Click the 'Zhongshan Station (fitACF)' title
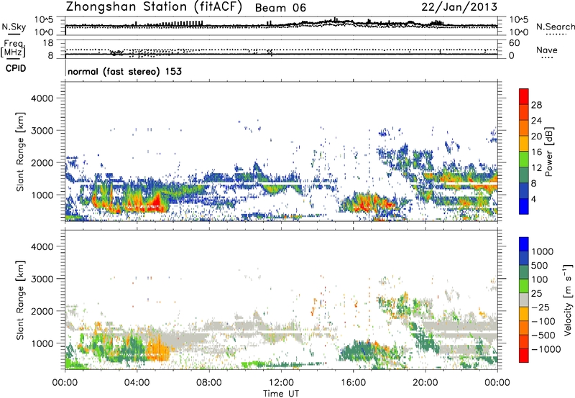Image resolution: width=575 pixels, height=398 pixels. pos(154,6)
